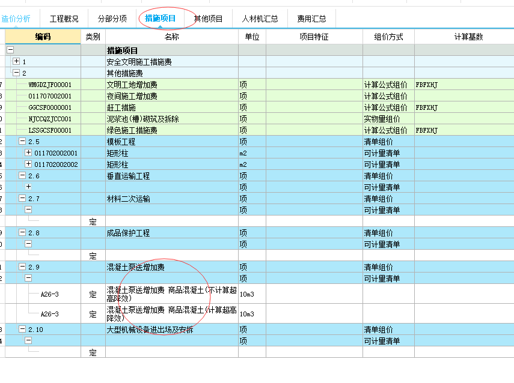Image resolution: width=514 pixels, height=383 pixels.
Task: Collapse the blank item under 2.8
Action: [28, 244]
